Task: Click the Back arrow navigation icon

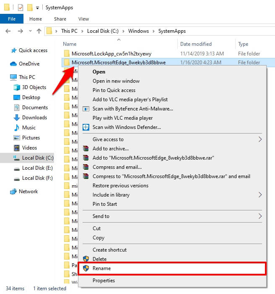Action: [x=8, y=31]
